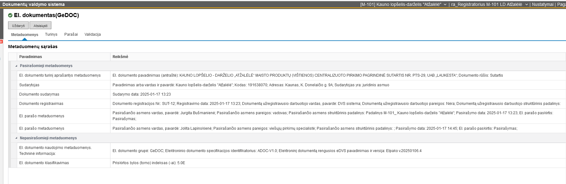Click the red notification badge on sidebar
The height and width of the screenshot is (184, 566).
coord(1,42)
